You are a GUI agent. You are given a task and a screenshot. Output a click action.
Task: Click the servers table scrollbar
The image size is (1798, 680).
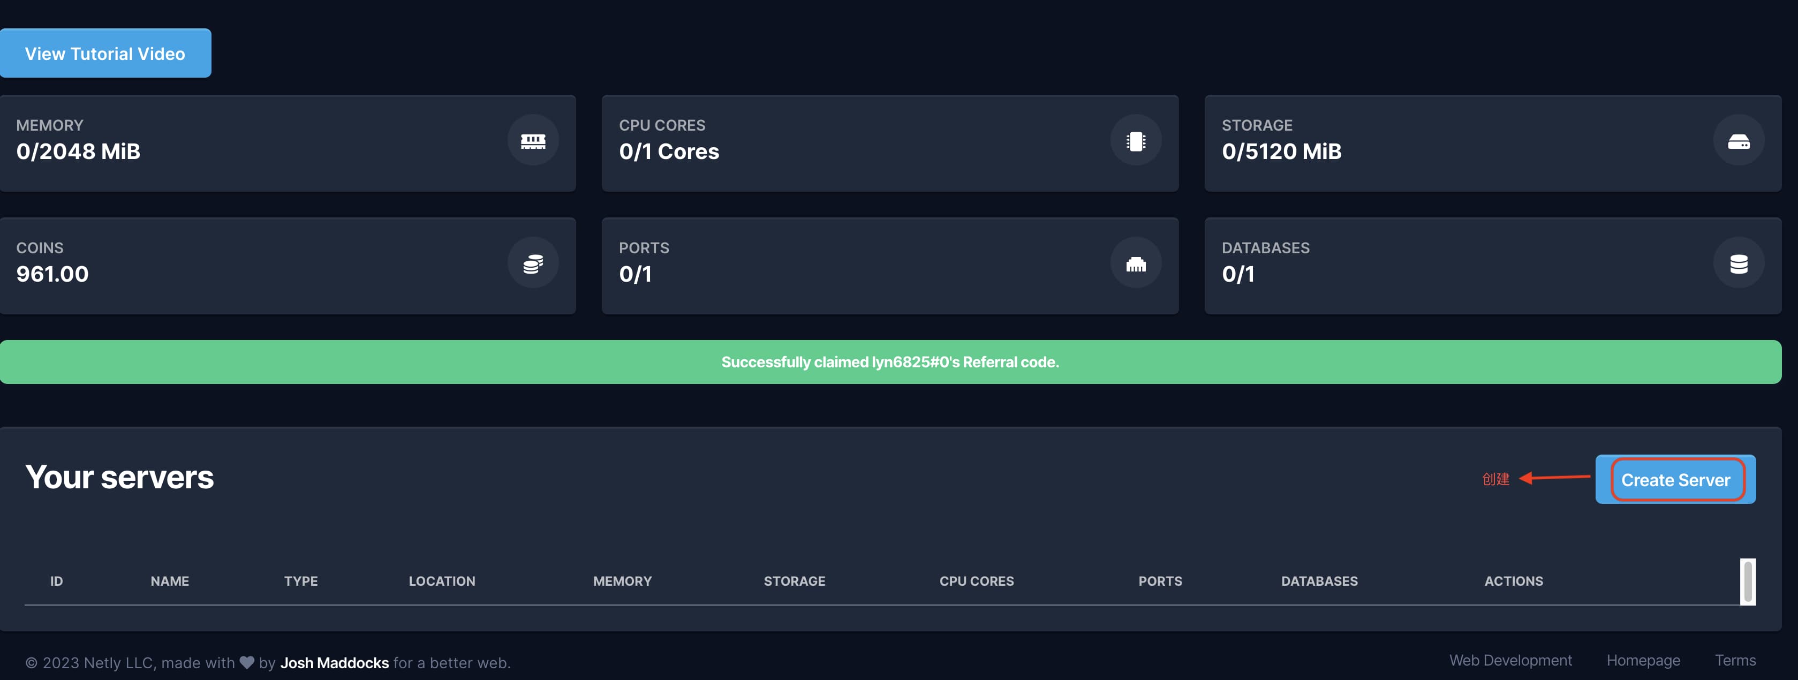coord(1747,581)
